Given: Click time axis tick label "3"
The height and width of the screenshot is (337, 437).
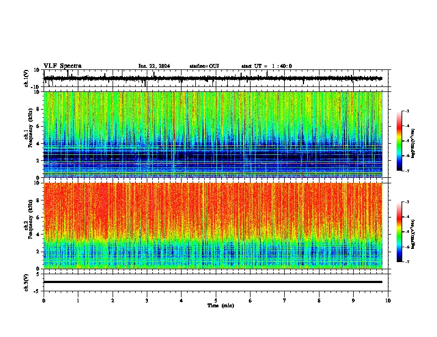Looking at the screenshot, I should point(147,301).
